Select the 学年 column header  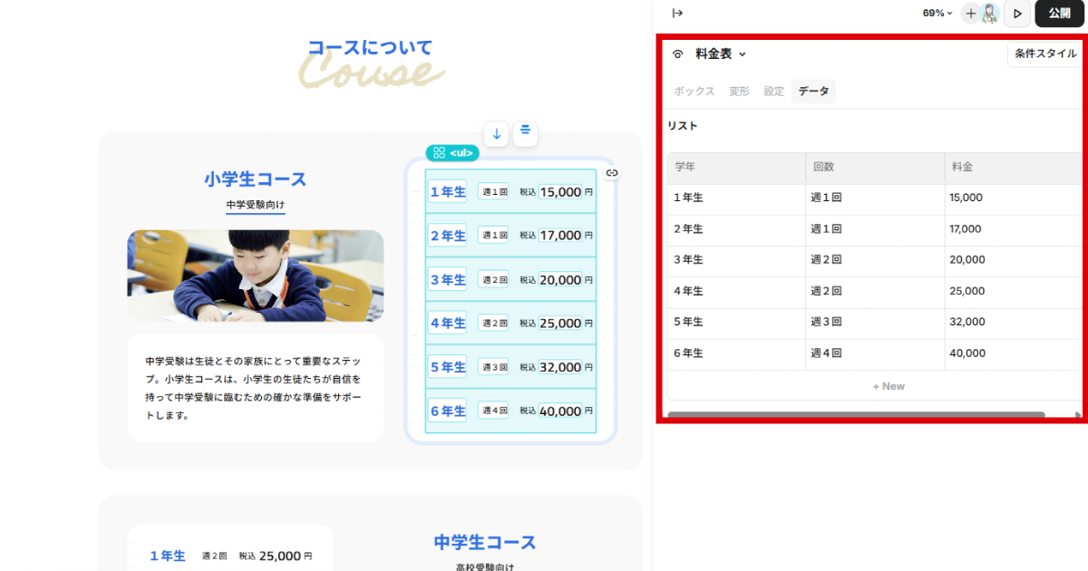(x=682, y=168)
